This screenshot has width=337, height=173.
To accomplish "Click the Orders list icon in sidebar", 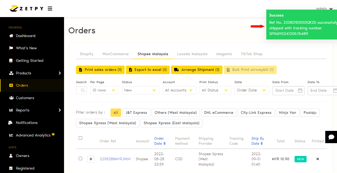I will [x=11, y=85].
